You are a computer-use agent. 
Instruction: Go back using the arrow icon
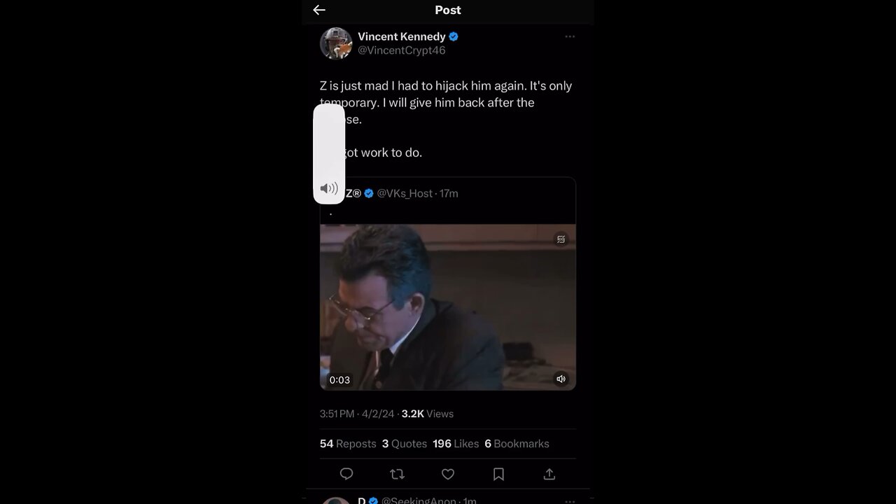pos(319,10)
